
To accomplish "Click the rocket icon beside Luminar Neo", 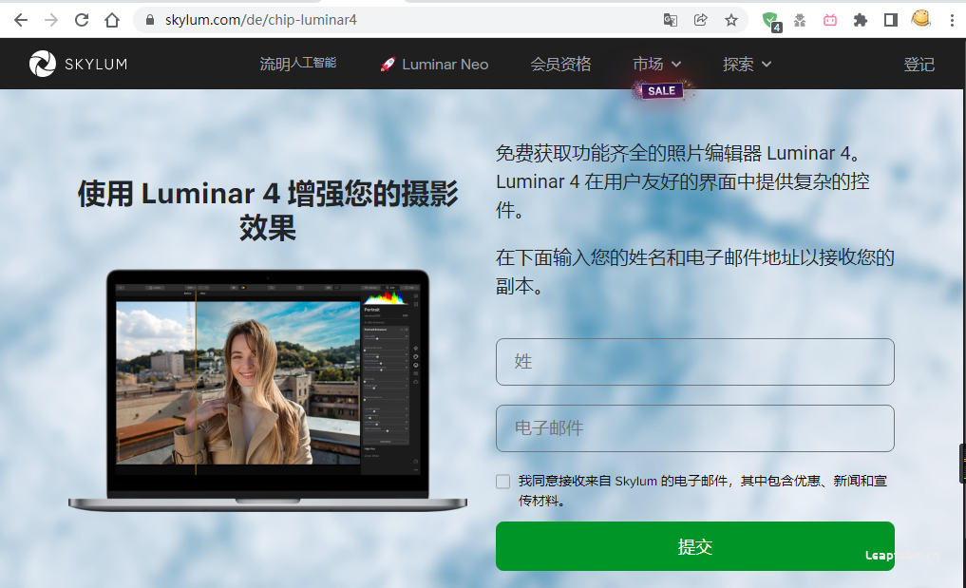I will (x=388, y=64).
